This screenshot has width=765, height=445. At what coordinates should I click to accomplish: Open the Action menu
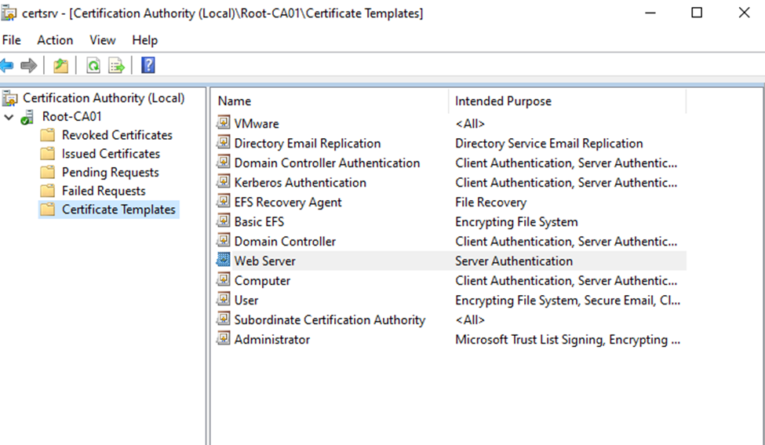[x=55, y=40]
